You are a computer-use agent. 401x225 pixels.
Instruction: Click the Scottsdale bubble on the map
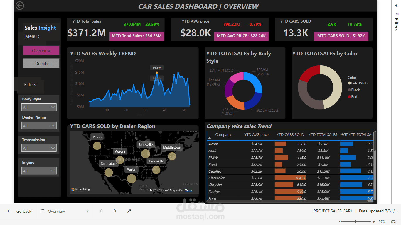pos(109,173)
